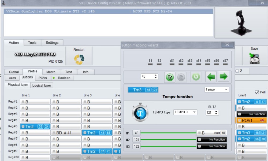Screen dimensions: 268x161
Task: Click the app icon in title bar
Action: coord(3,3)
